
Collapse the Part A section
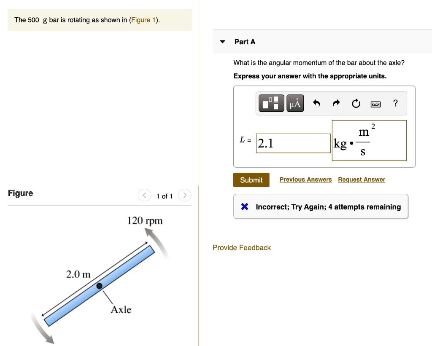point(222,42)
